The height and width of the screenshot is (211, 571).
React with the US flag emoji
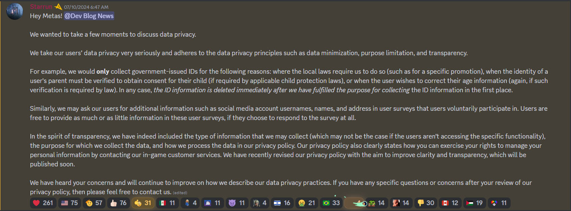tap(69, 203)
